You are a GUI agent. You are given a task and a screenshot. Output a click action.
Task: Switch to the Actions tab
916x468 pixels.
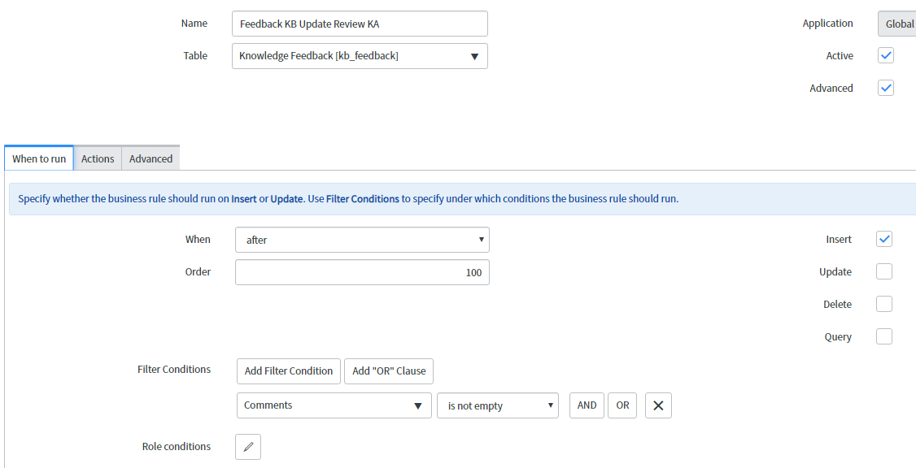[98, 158]
